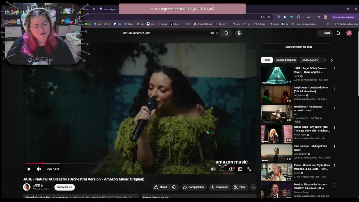Switch to theater mode

[240, 169]
